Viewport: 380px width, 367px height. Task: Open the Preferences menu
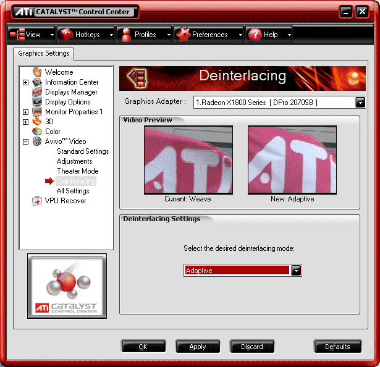(209, 35)
